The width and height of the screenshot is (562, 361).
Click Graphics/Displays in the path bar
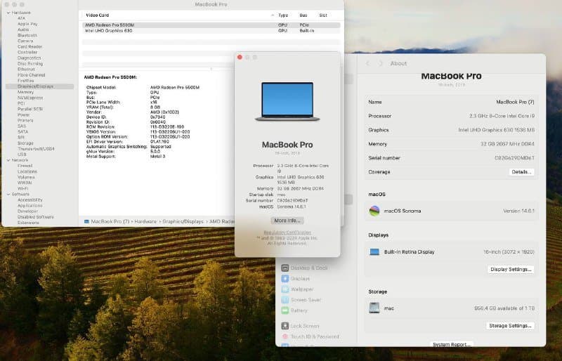183,221
